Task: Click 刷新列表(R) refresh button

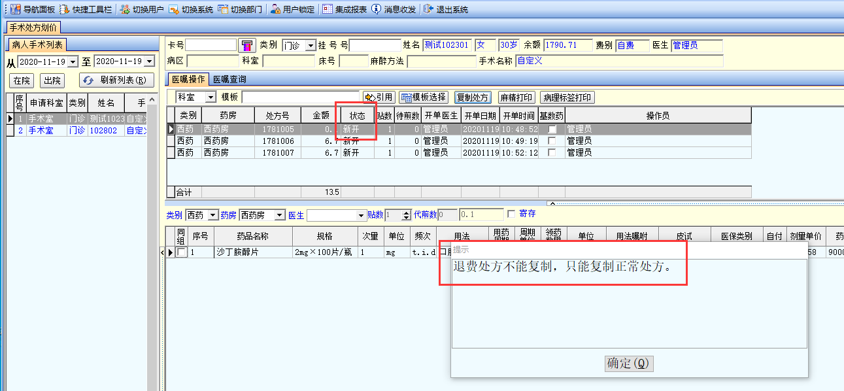Action: click(x=116, y=80)
